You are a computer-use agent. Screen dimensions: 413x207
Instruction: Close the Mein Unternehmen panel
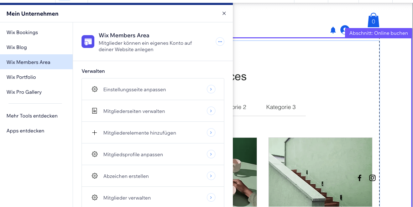224,13
